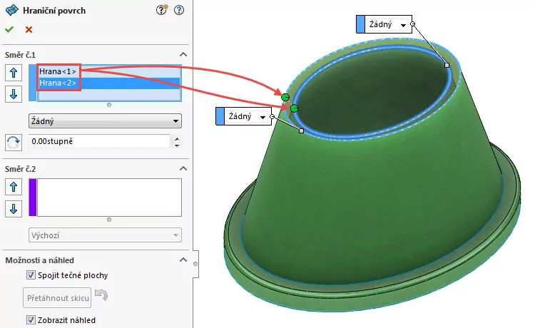The height and width of the screenshot is (328, 535).
Task: Confirm boundary surface with green checkmark
Action: pos(9,30)
